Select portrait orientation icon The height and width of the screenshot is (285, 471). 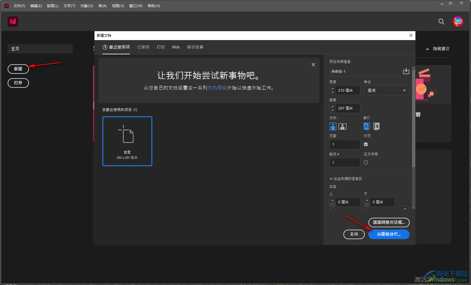pos(333,126)
